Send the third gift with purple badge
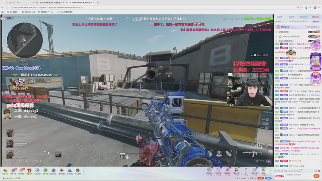The image size is (322, 181). [227, 170]
